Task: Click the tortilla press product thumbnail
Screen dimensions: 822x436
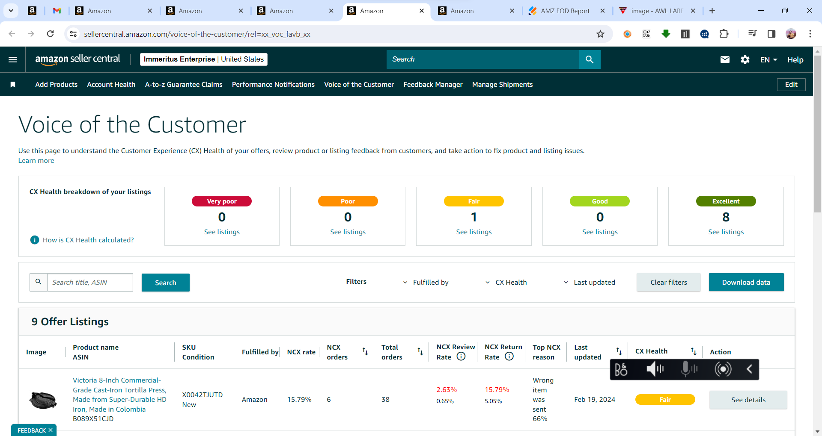Action: coord(43,400)
